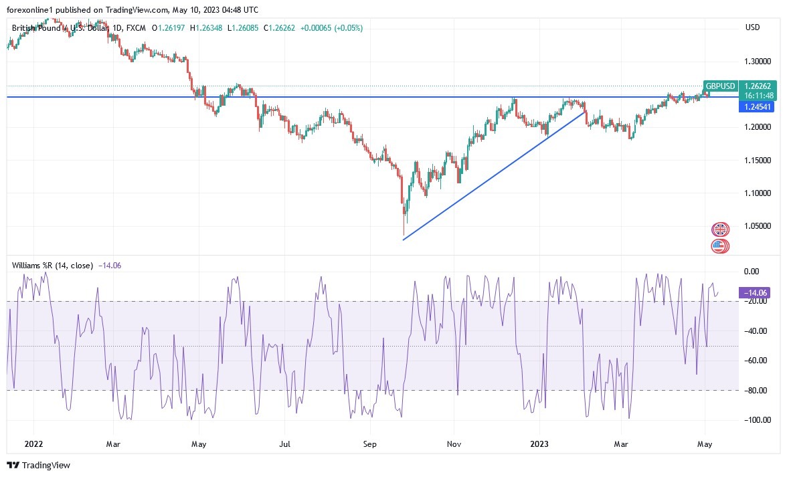Select the blue ascending trendline
The width and height of the screenshot is (787, 477).
coord(495,176)
